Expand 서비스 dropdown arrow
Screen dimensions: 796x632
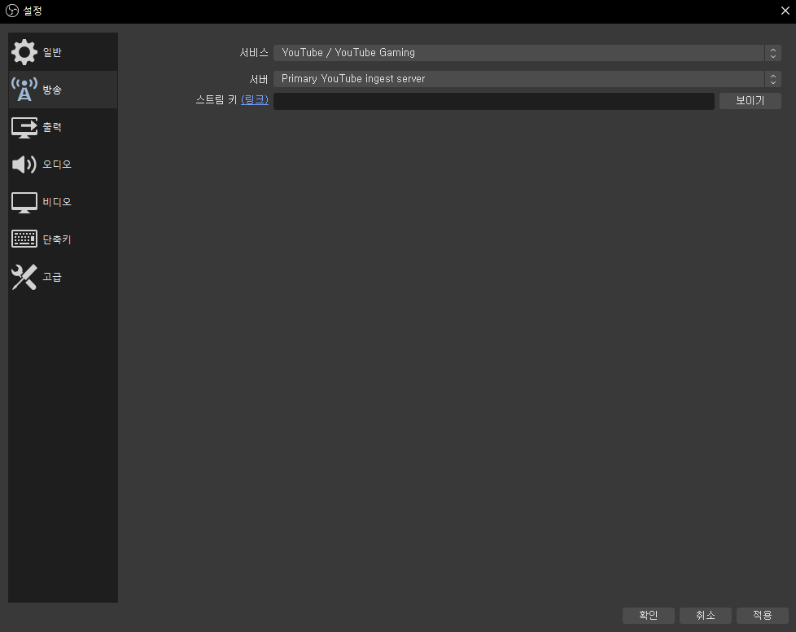coord(772,53)
